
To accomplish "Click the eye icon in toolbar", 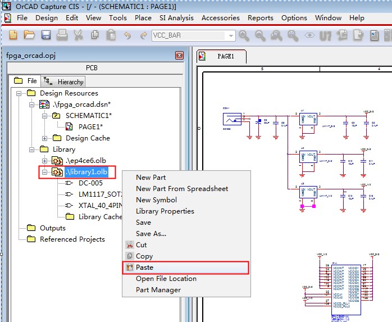I will coord(309,35).
